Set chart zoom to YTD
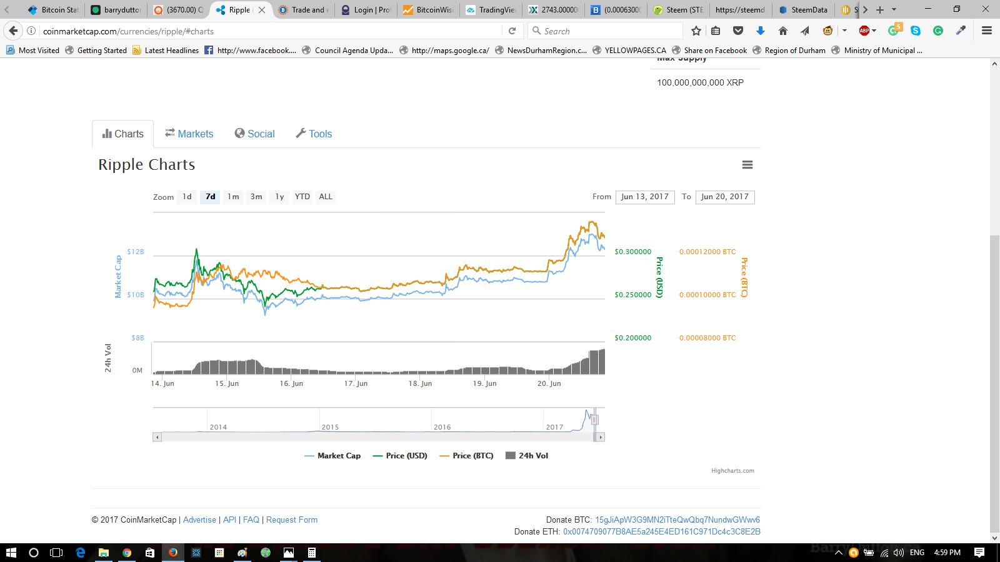 [302, 197]
